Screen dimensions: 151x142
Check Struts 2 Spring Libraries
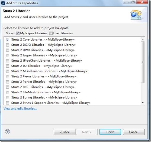click(8, 98)
